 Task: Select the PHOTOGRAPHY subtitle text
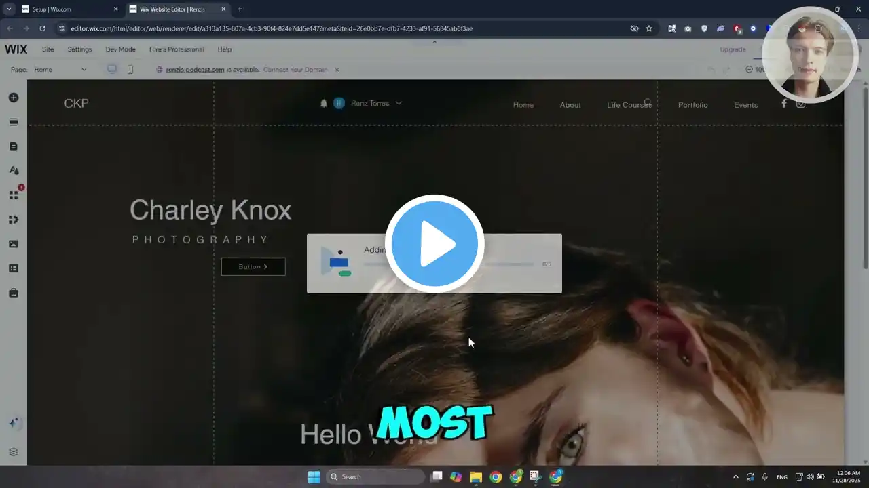pyautogui.click(x=200, y=239)
